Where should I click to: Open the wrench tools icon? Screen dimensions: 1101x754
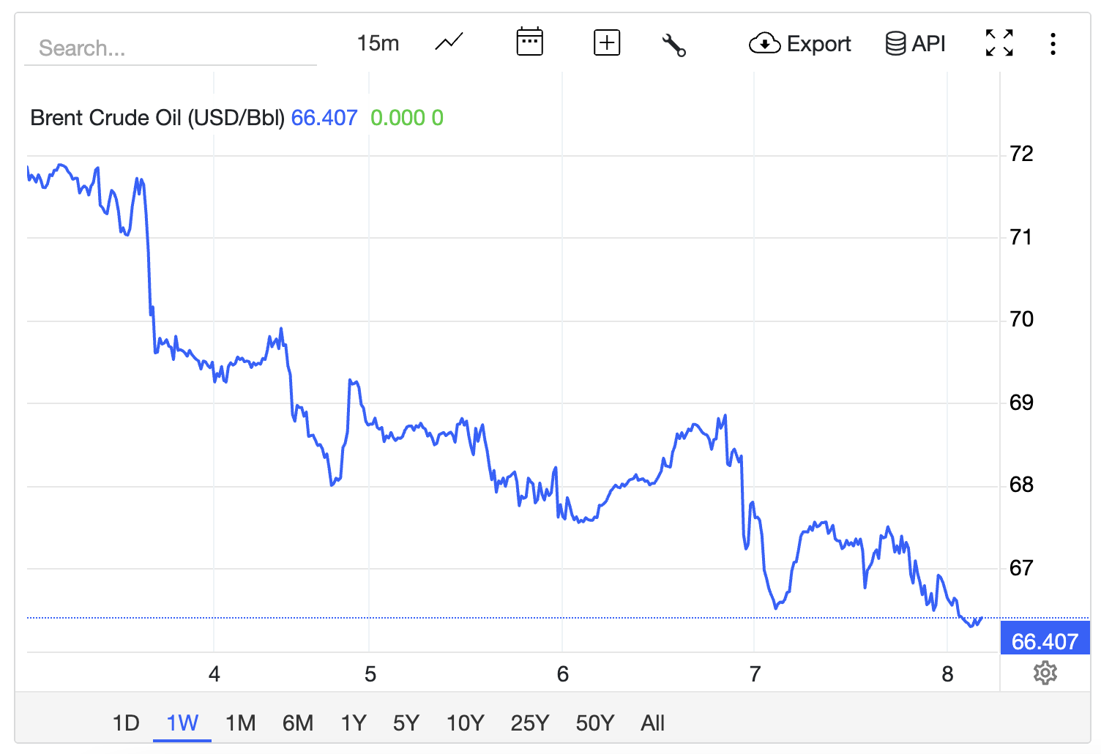coord(673,45)
